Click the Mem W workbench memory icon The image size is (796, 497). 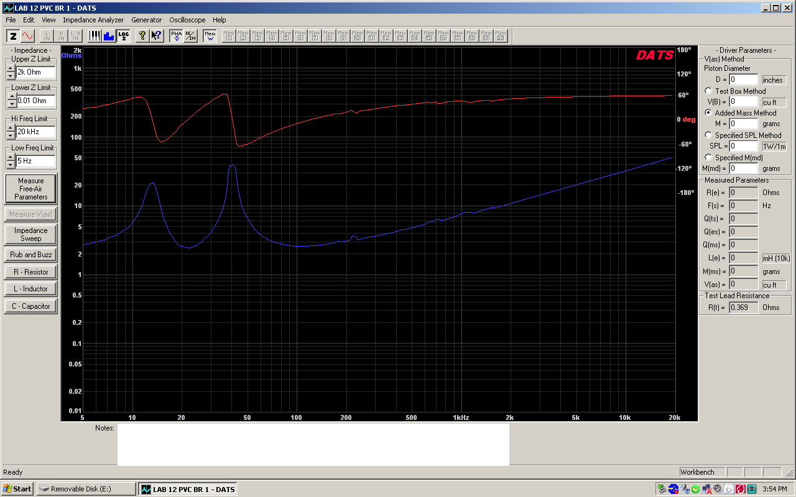click(x=210, y=36)
